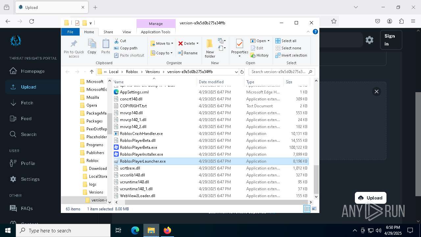Click Paste shortcut in ribbon
The image size is (421, 237).
pyautogui.click(x=129, y=55)
